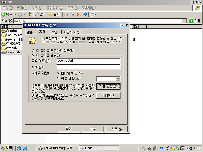This screenshot has height=152, width=203.
Task: Open the Forward button history dropdown arrow
Action: pyautogui.click(x=25, y=15)
